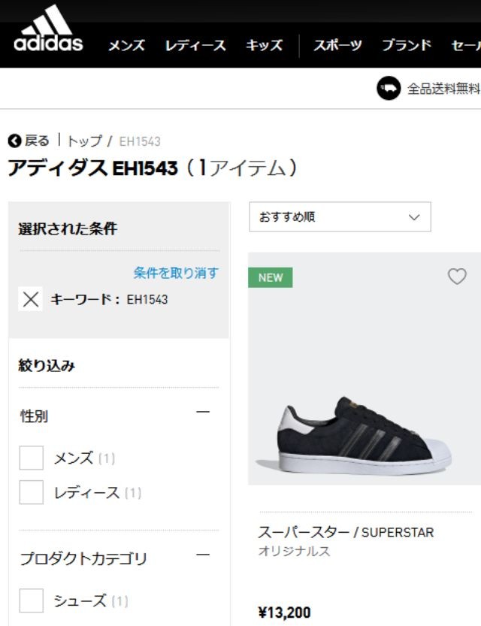Screen dimensions: 481x626
Task: Collapse the 性別 filter section
Action: 202,412
